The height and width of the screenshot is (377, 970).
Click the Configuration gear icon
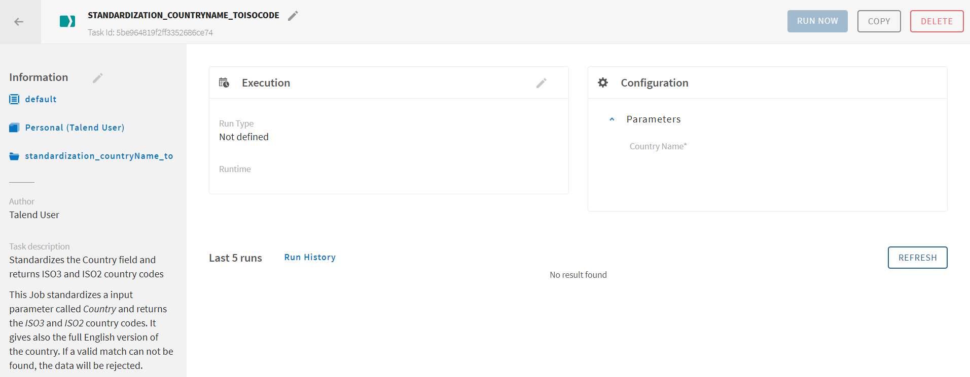tap(603, 82)
